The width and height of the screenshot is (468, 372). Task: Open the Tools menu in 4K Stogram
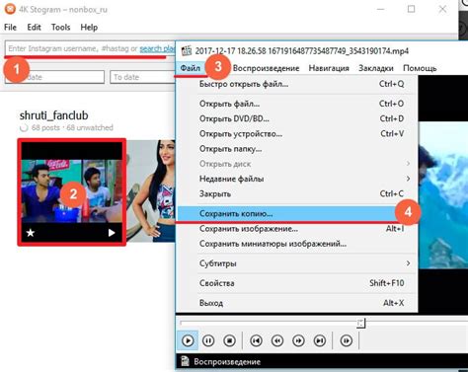pyautogui.click(x=60, y=28)
